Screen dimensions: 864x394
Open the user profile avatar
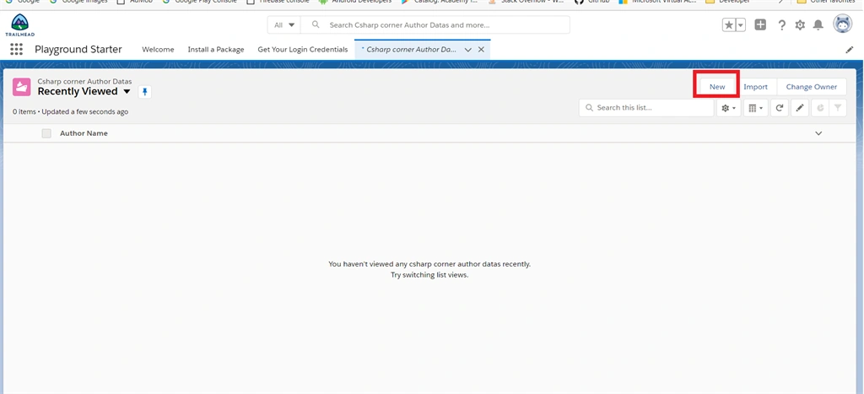pyautogui.click(x=843, y=24)
